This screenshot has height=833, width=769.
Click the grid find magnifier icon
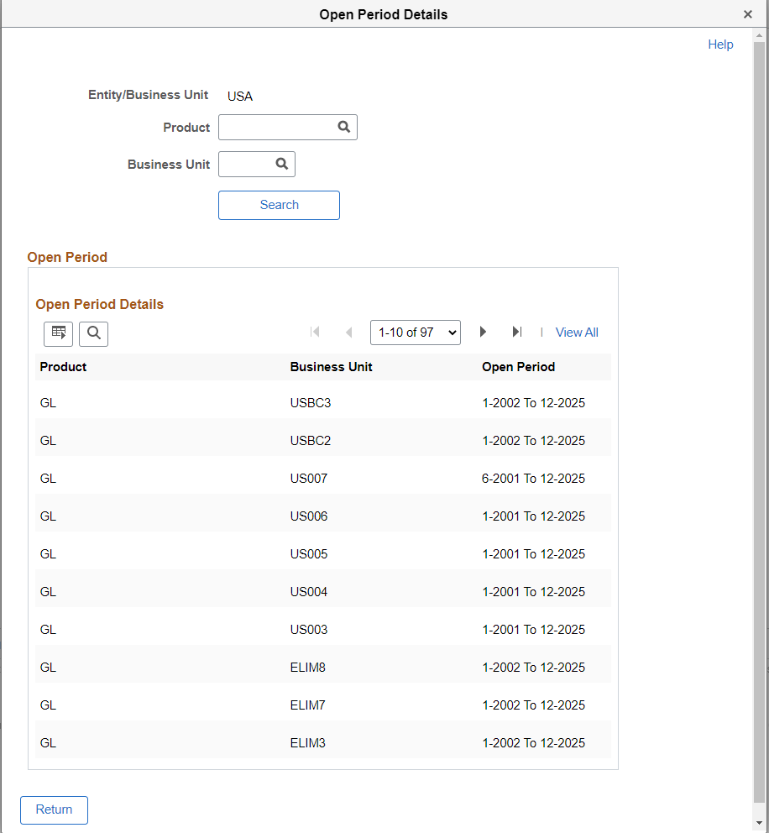click(93, 333)
